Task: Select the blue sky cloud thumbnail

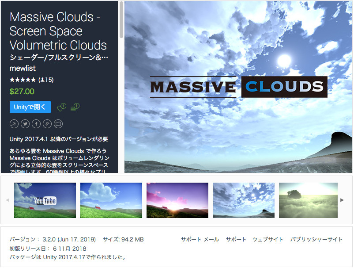Action: point(111,200)
